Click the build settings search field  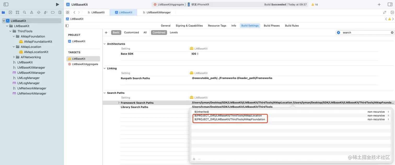point(366,33)
